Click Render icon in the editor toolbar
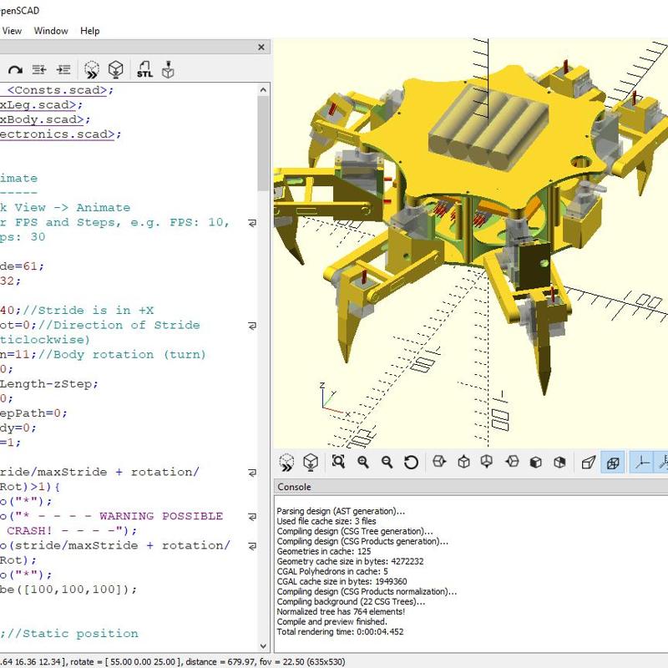This screenshot has height=668, width=668. pyautogui.click(x=116, y=69)
